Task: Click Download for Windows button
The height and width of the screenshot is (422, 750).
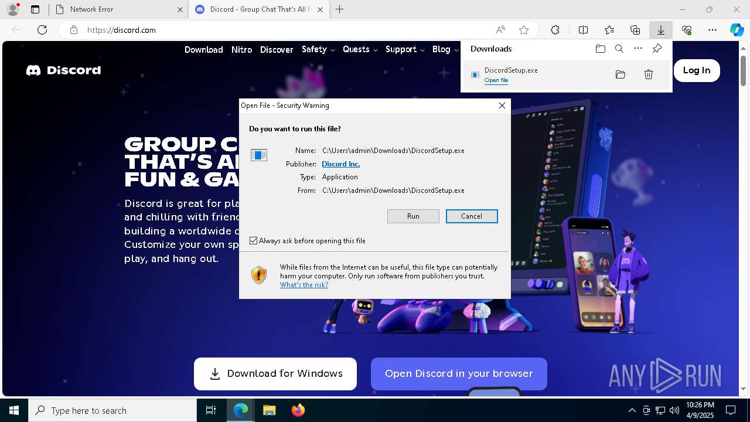Action: tap(275, 374)
